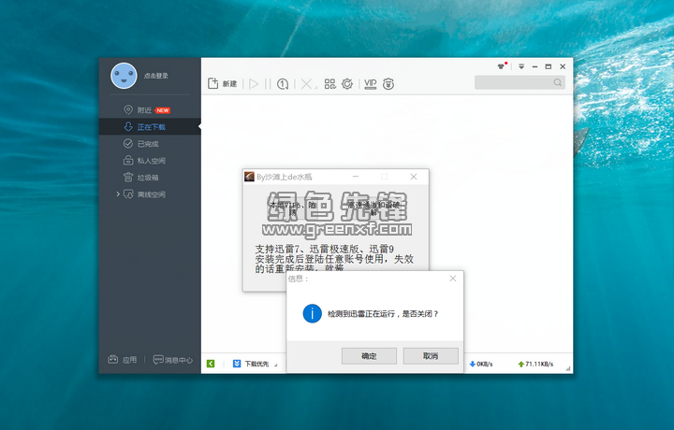Screen dimensions: 674x430
Task: Close the 信息 dialog with X
Action: (x=453, y=279)
